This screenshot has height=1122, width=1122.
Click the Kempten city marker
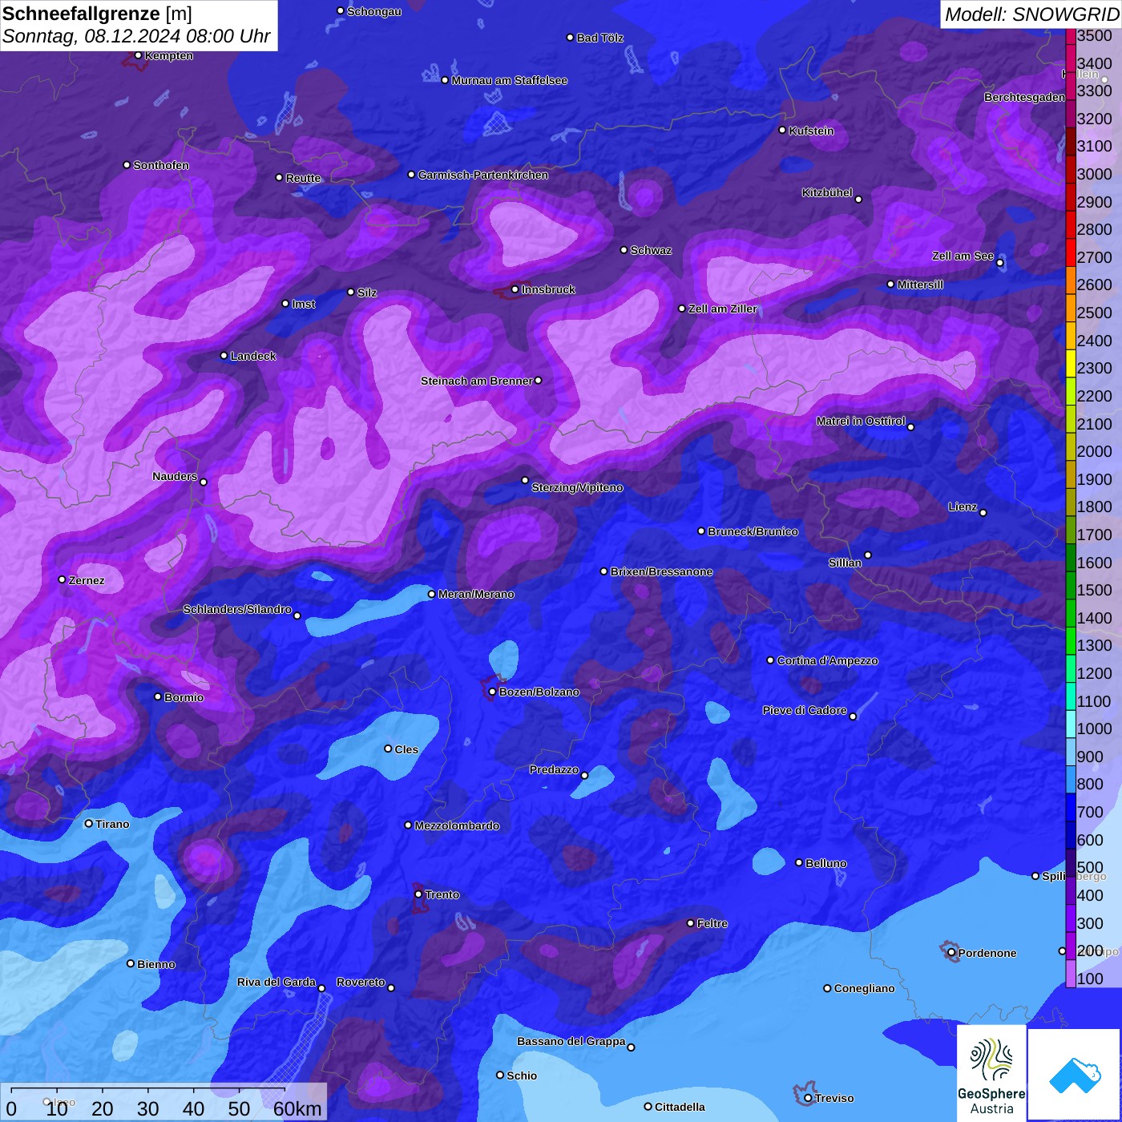pos(138,55)
